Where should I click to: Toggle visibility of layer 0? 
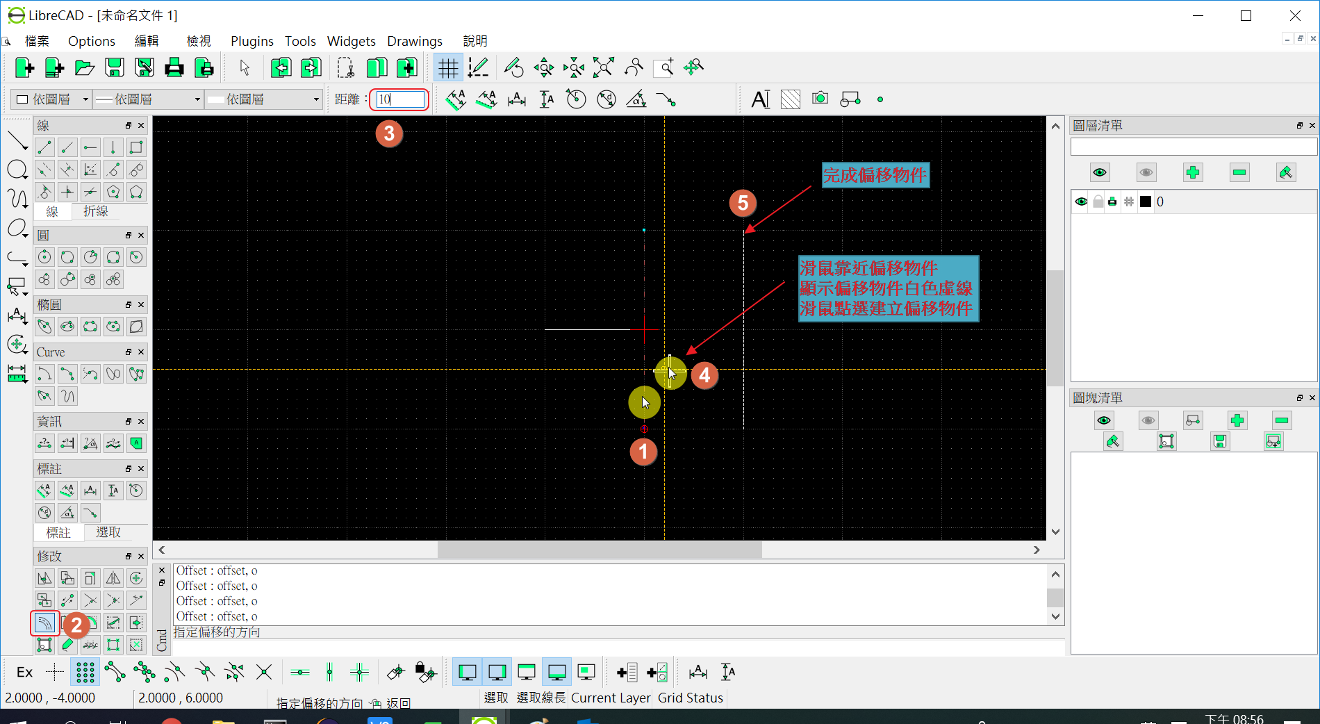point(1081,201)
